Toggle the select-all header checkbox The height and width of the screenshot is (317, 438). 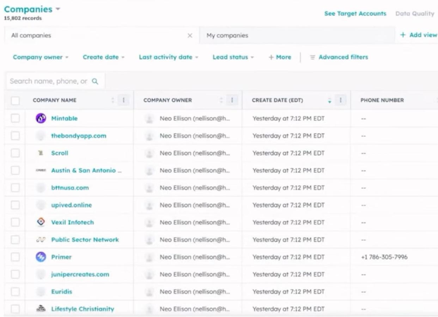coord(15,101)
